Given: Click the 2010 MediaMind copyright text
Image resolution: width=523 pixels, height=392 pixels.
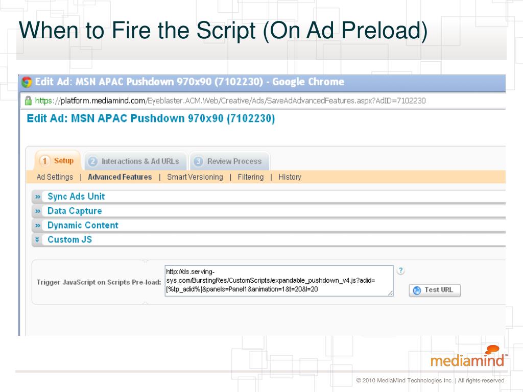Looking at the screenshot, I should click(x=430, y=380).
